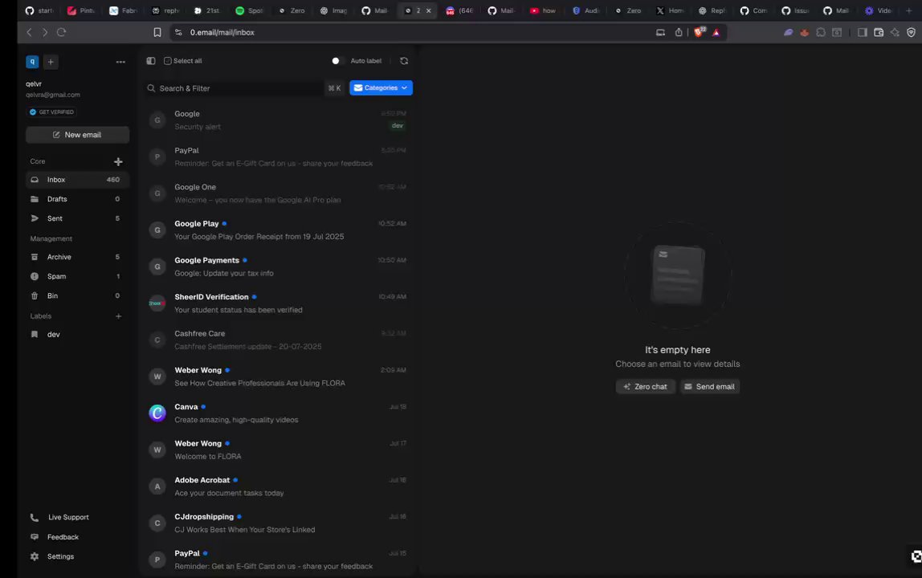This screenshot has width=922, height=578.
Task: Click the Send email button
Action: click(x=710, y=386)
